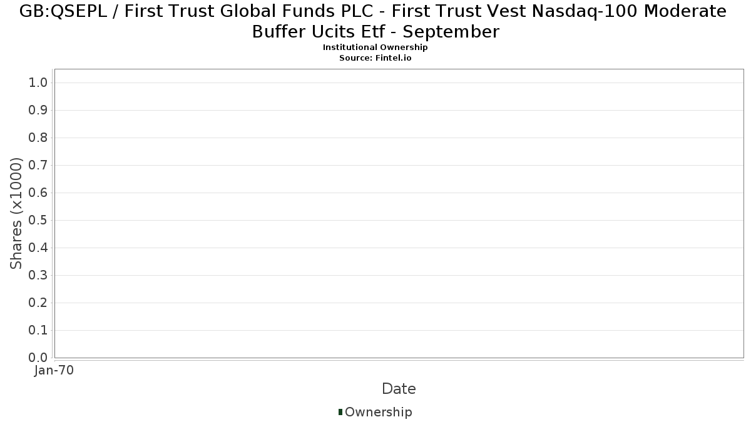The width and height of the screenshot is (751, 422).
Task: Click the 0.1 y-axis tick label
Action: pos(38,331)
